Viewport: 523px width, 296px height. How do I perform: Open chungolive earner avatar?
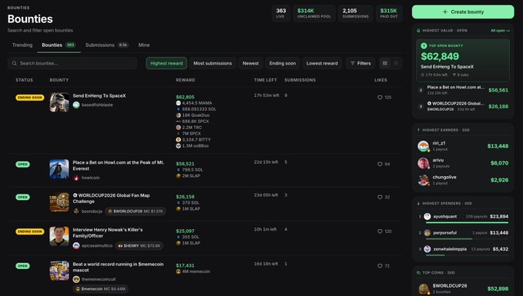tap(424, 180)
